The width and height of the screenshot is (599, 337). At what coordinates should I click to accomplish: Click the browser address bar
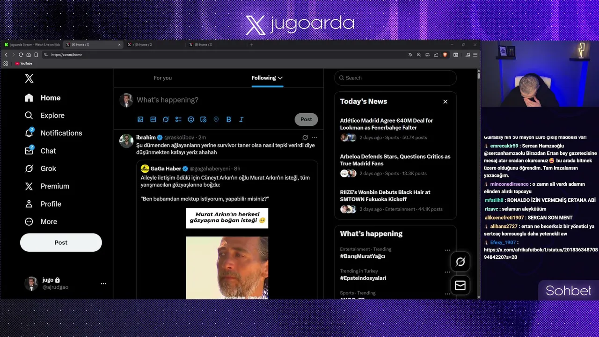[x=225, y=55]
